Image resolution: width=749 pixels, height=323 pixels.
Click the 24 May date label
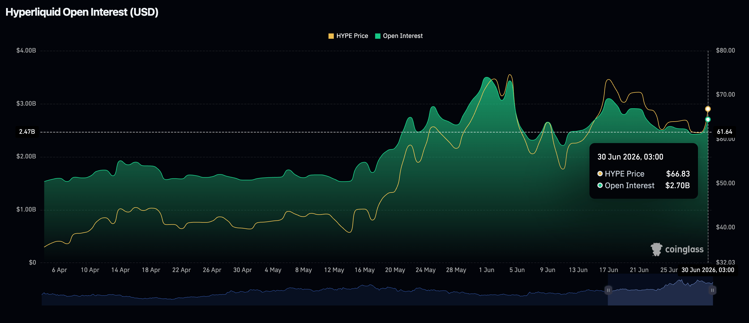coord(426,270)
